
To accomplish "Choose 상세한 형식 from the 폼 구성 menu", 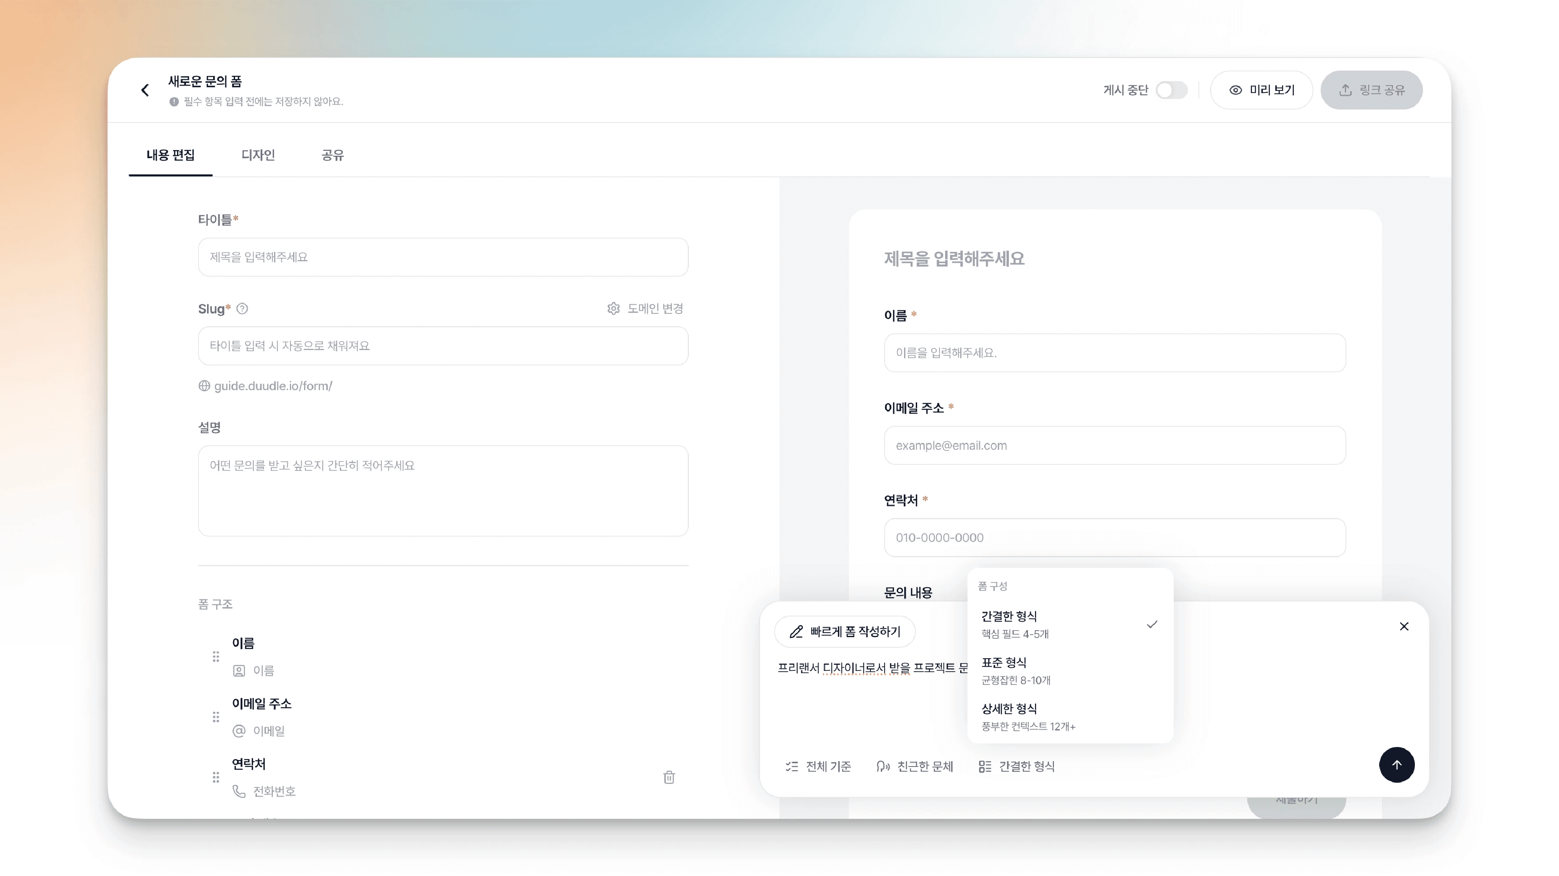I will pos(1070,717).
